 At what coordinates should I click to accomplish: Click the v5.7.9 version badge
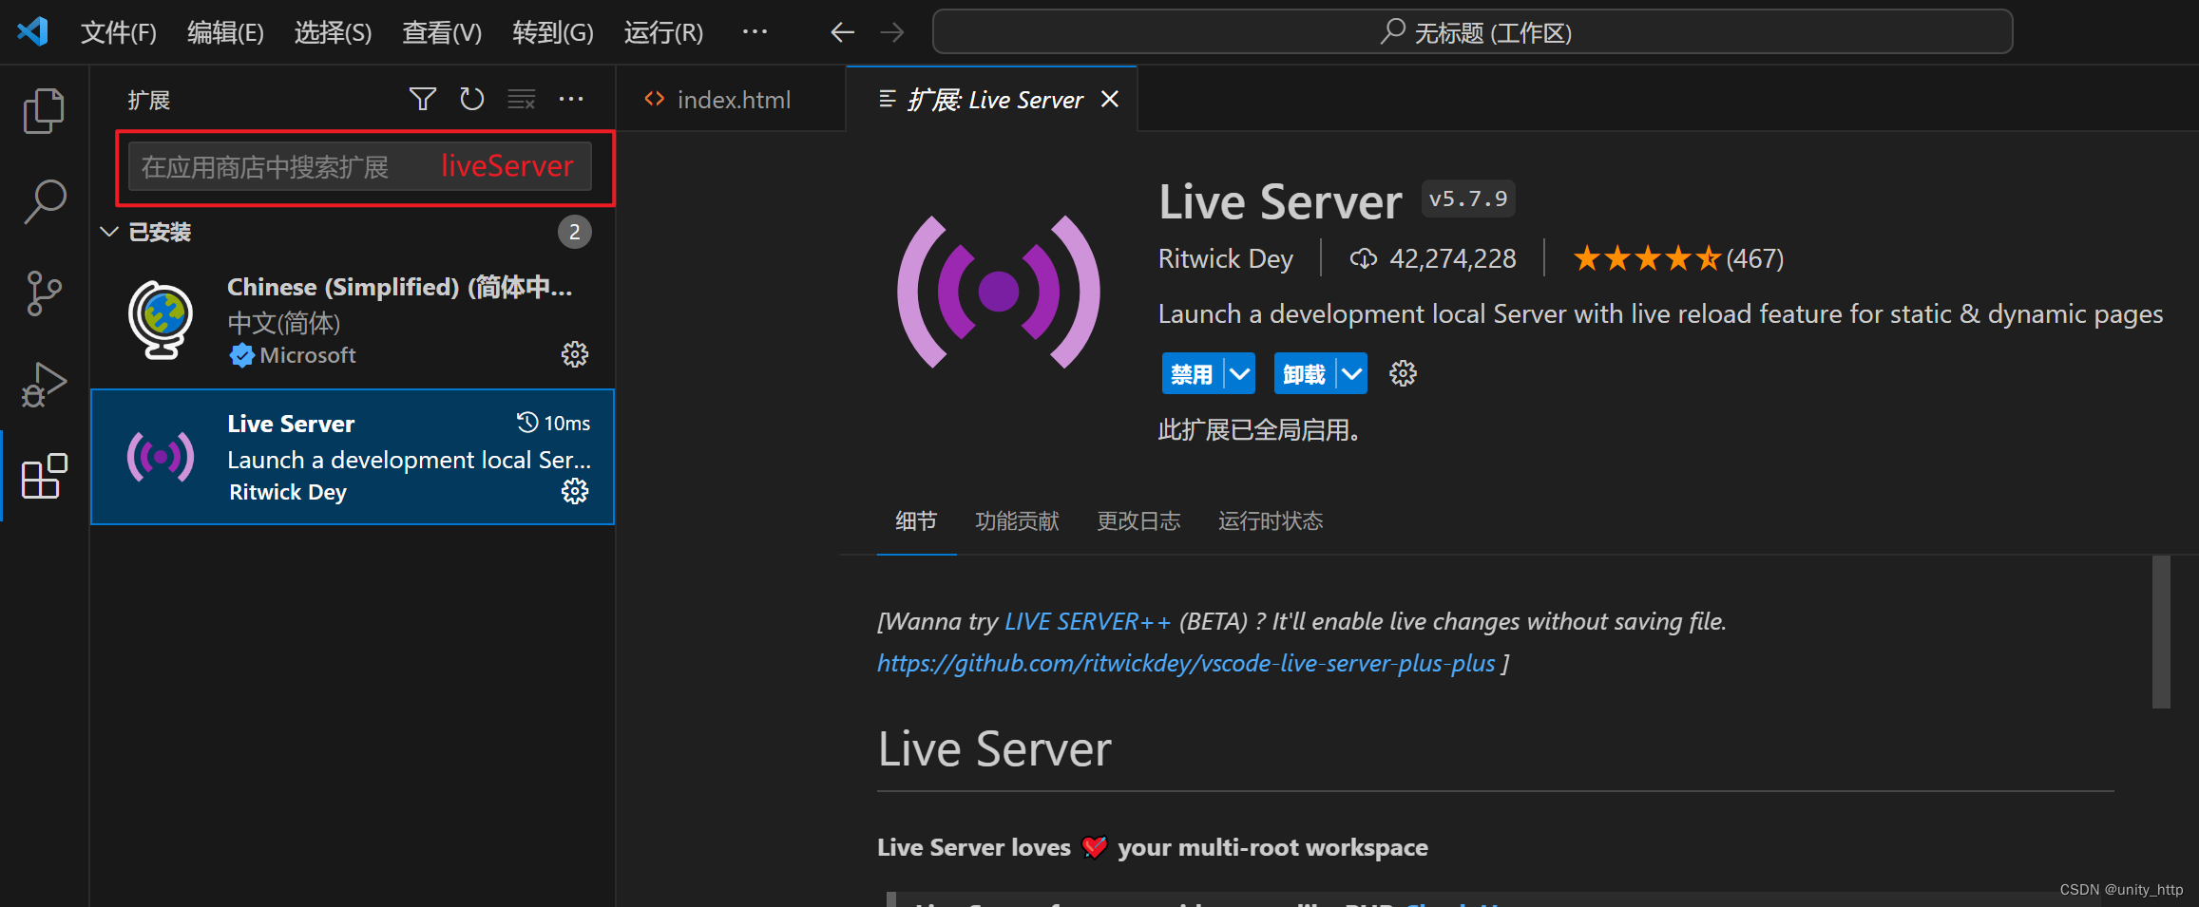(1468, 199)
